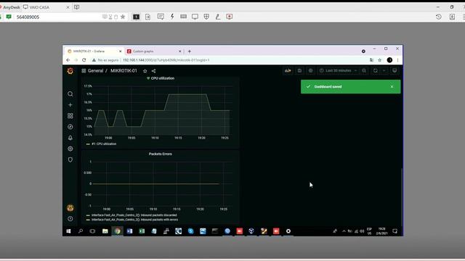Screen dimensions: 465x261
Task: Open Excel on the remote taskbar
Action: click(x=142, y=231)
